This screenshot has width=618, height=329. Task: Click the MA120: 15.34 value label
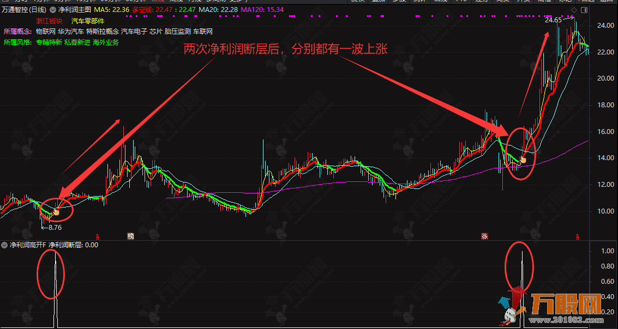[262, 9]
